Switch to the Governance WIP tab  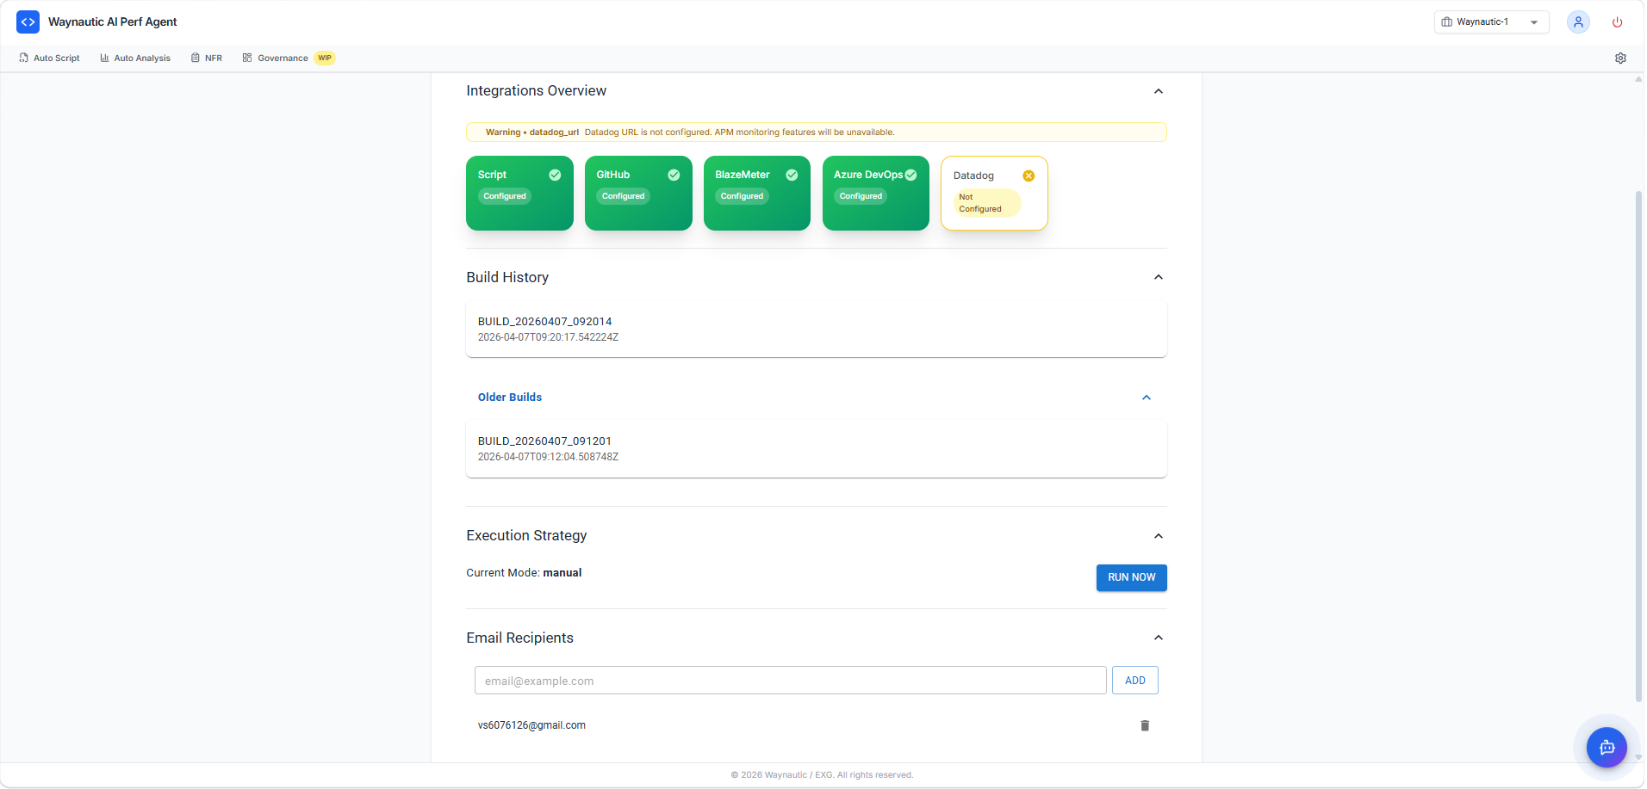[x=283, y=58]
